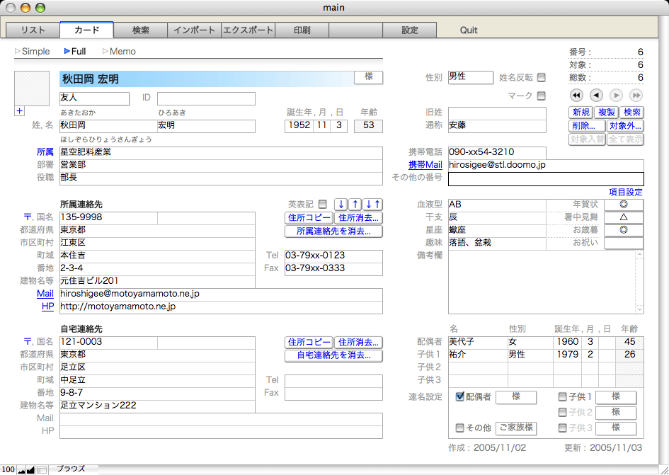Click Quit in the tab bar
The width and height of the screenshot is (669, 475).
click(469, 30)
